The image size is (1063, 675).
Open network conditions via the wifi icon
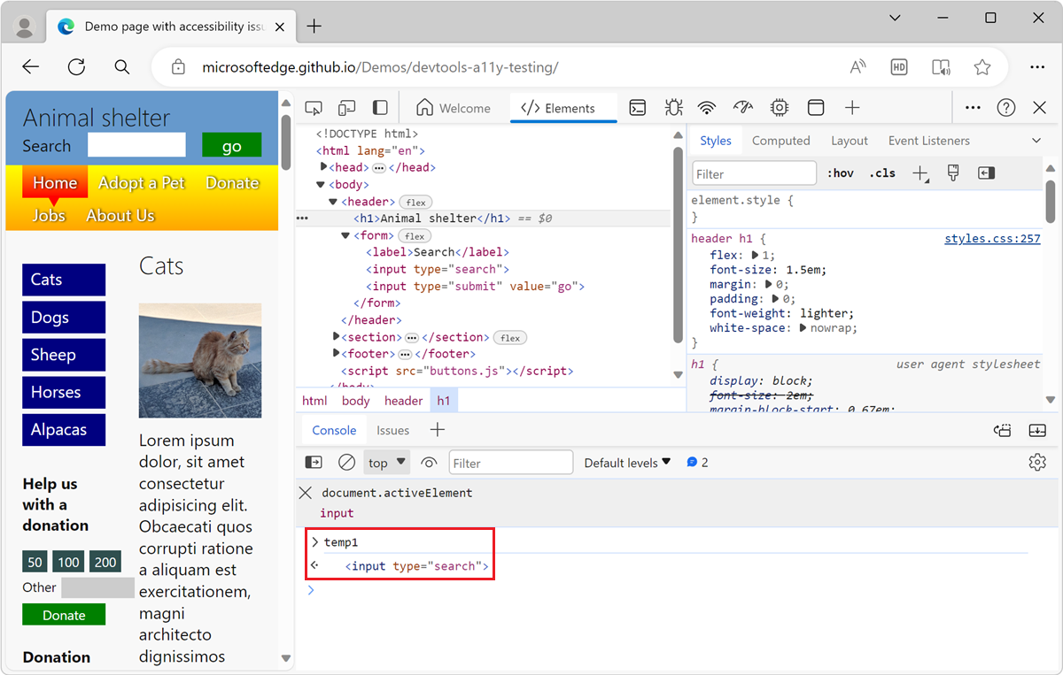(706, 107)
